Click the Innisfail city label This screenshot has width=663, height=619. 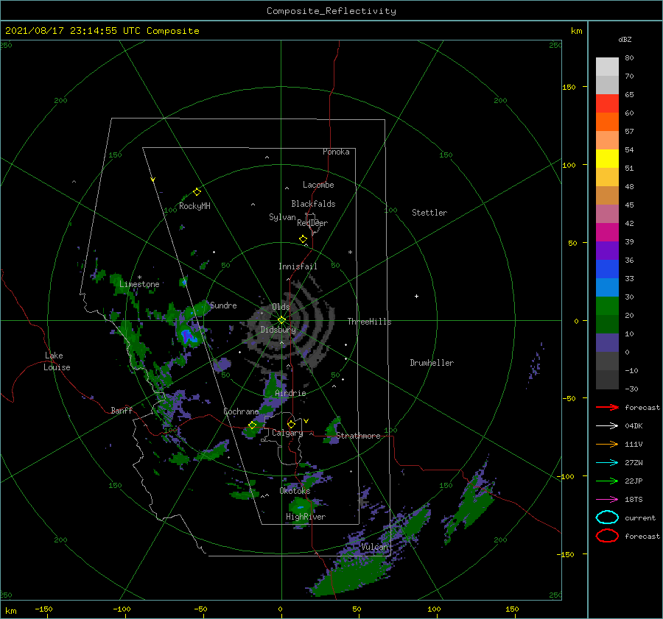point(298,266)
